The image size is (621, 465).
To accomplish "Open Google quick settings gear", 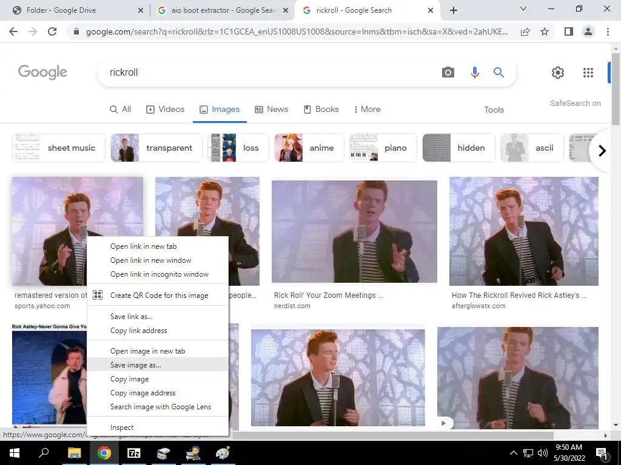I will 558,73.
